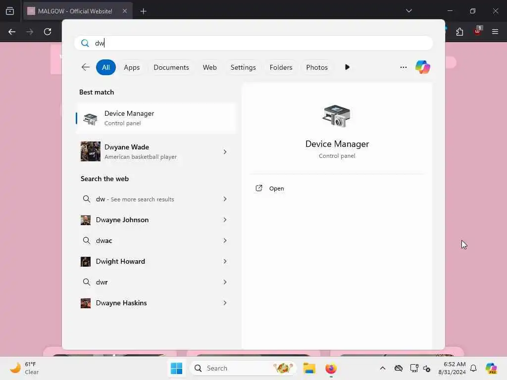Open Firefox View icon at tab bar

10,11
